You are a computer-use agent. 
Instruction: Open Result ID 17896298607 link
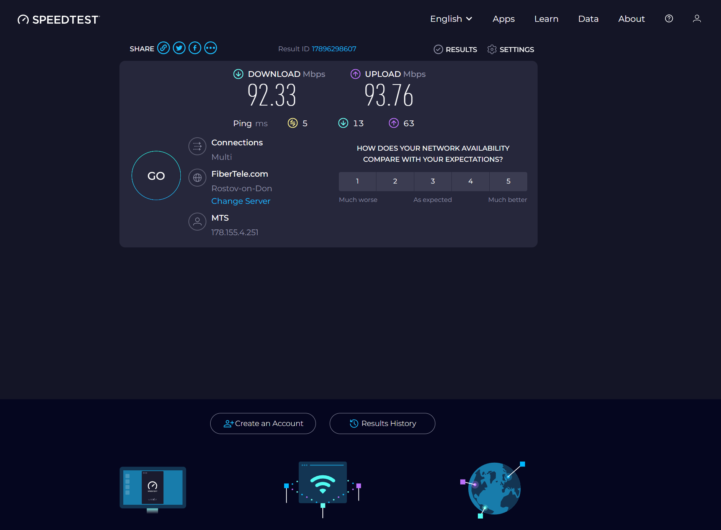[334, 49]
